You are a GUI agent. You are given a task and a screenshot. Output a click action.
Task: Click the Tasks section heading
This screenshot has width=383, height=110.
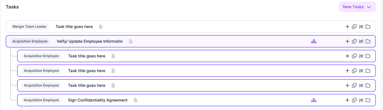12,7
